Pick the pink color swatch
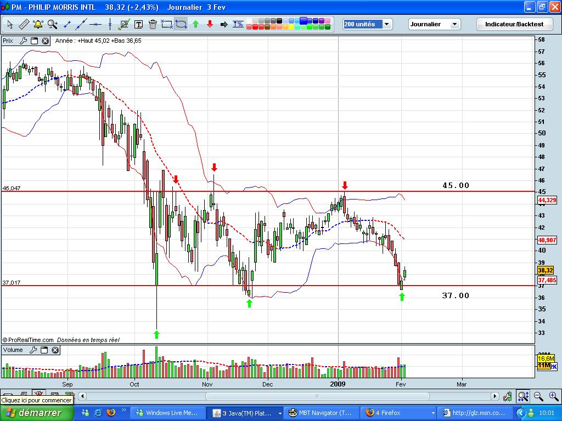Screen dimensions: 562x421 [328, 20]
